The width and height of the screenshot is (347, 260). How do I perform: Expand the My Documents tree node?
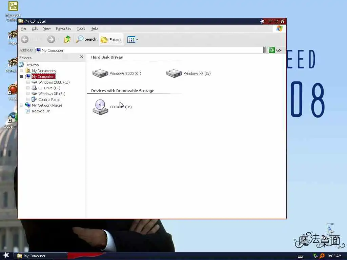click(21, 71)
